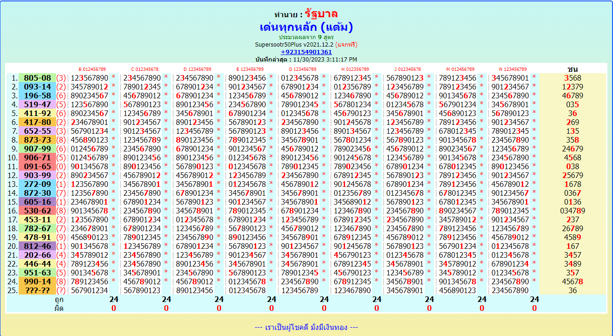Image resolution: width=613 pixels, height=336 pixels.
Task: Select result cell 990-14 in row 24
Action: click(x=37, y=281)
